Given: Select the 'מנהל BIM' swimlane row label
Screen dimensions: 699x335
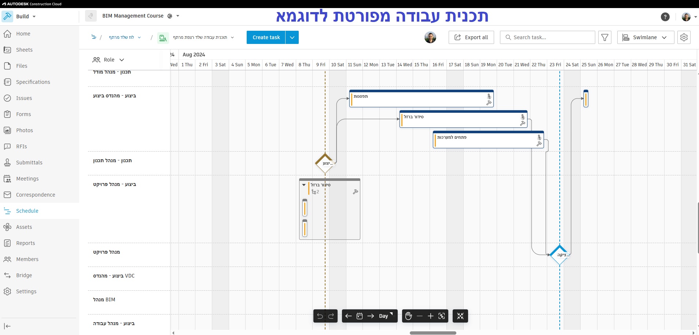Looking at the screenshot, I should 104,299.
